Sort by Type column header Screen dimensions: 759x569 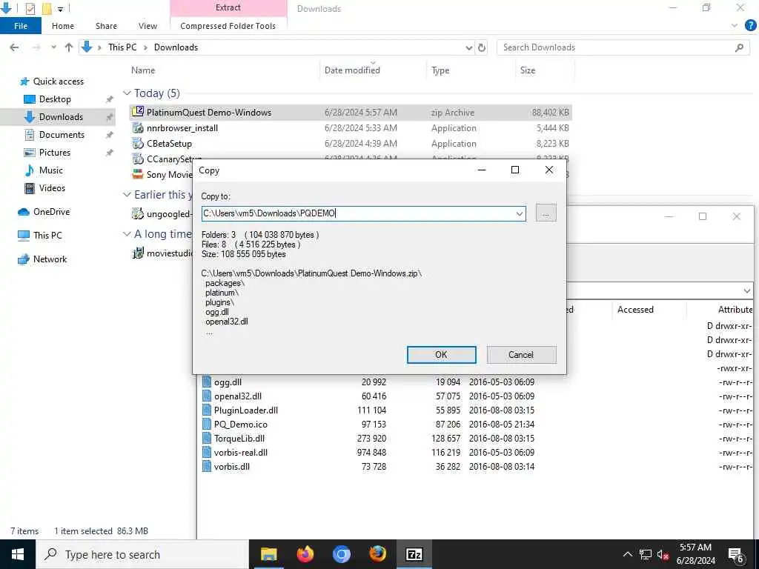[x=440, y=70]
